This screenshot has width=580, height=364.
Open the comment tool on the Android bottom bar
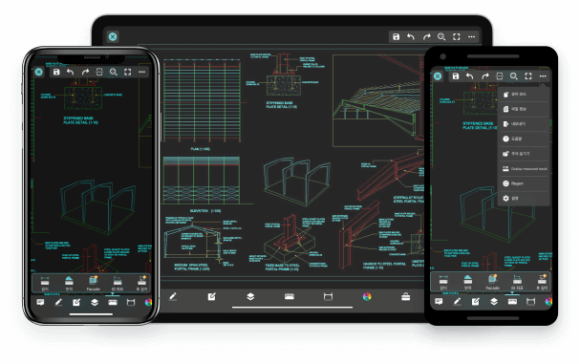pyautogui.click(x=440, y=302)
